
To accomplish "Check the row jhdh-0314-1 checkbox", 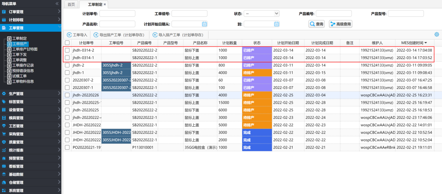I will pos(67,58).
